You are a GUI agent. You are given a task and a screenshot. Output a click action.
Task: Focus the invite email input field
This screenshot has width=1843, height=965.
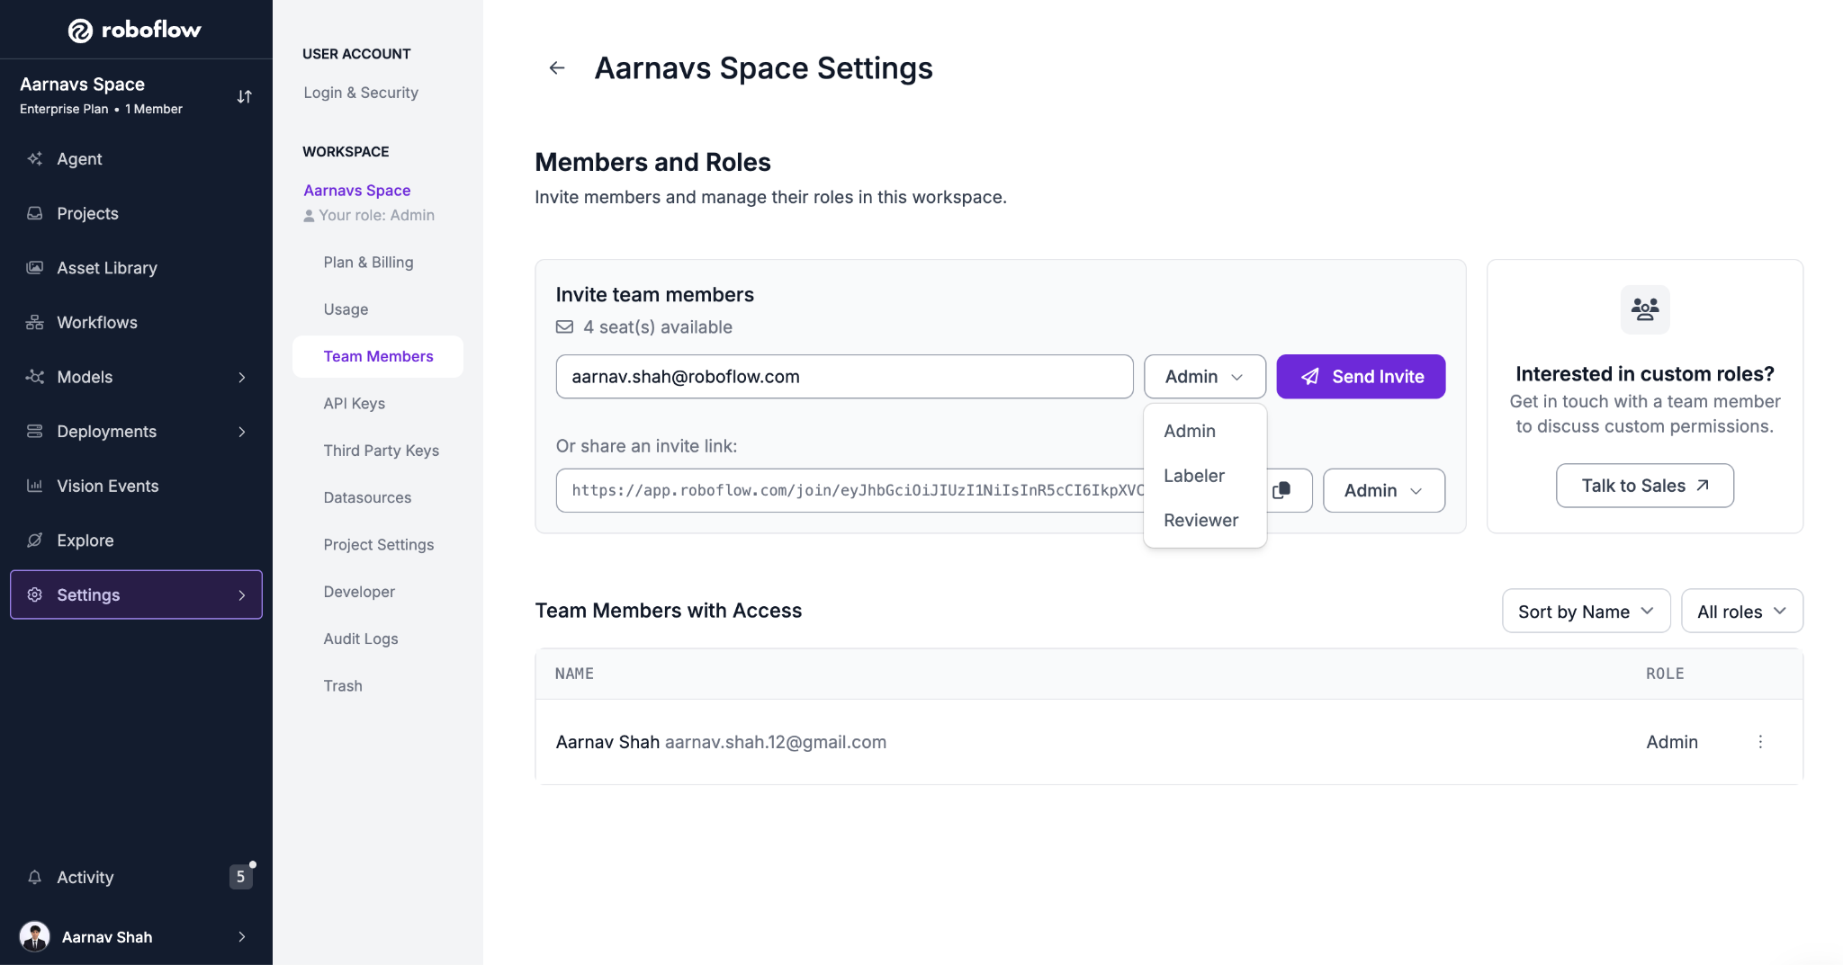click(x=844, y=377)
